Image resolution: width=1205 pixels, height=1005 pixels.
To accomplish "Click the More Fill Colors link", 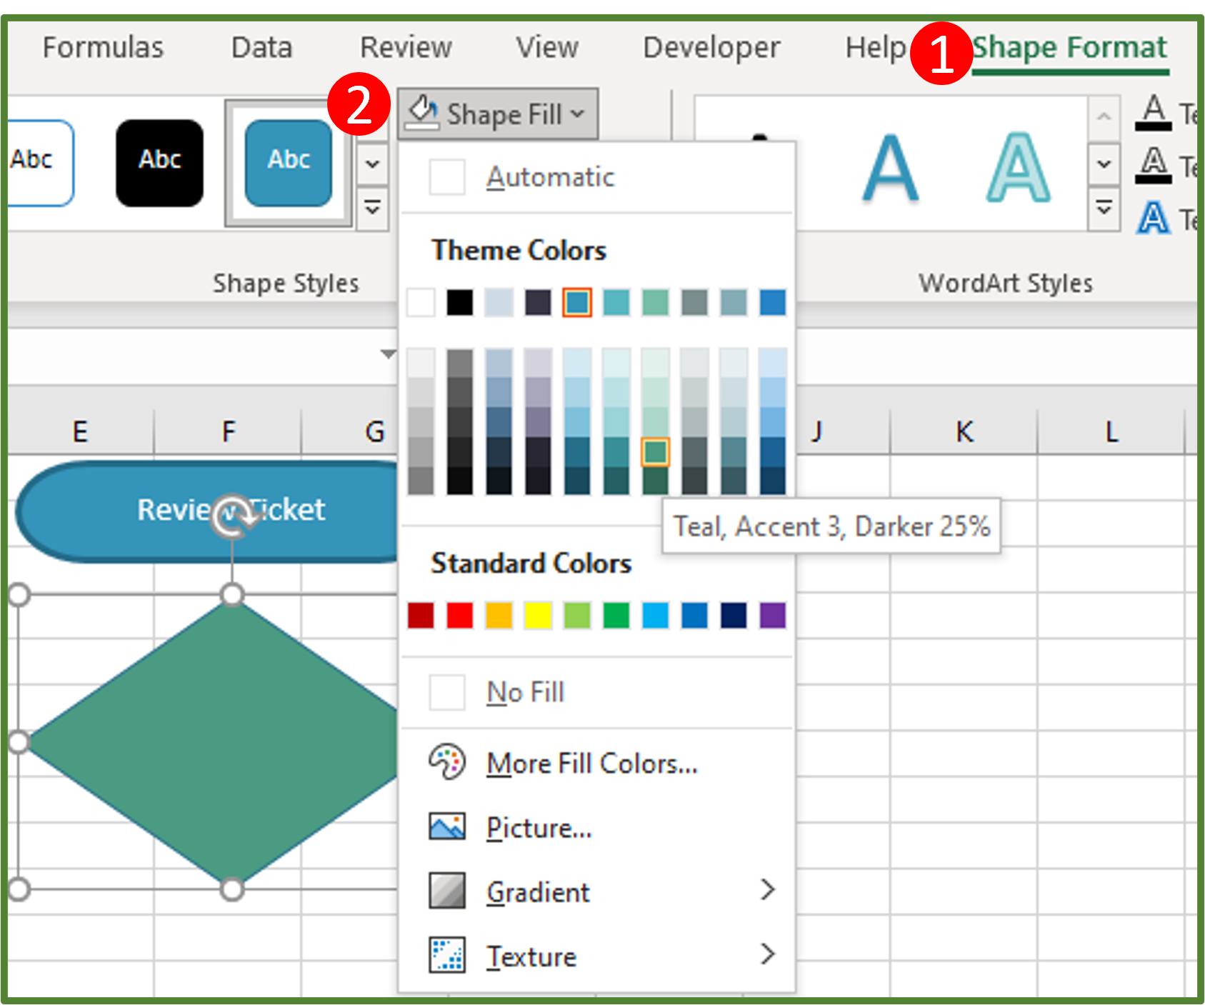I will pyautogui.click(x=592, y=763).
